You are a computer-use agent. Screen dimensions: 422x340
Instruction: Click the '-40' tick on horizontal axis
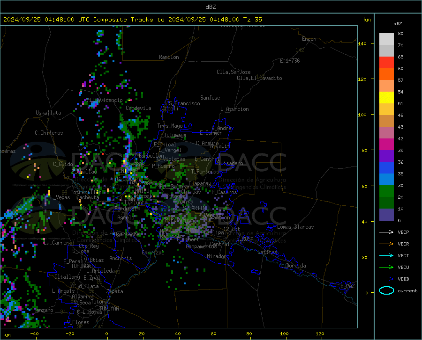tap(34, 333)
